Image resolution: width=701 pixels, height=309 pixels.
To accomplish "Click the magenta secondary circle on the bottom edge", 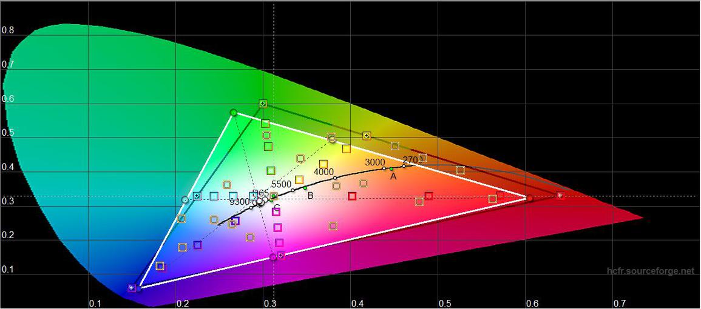I will (273, 257).
